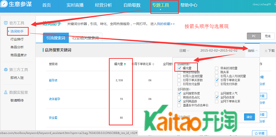Open 行业排行 in the sidebar
The height and width of the screenshot is (137, 276).
pos(17,39)
